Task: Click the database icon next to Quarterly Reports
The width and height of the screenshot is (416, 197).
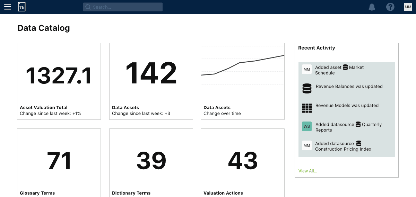Action: [x=358, y=125]
